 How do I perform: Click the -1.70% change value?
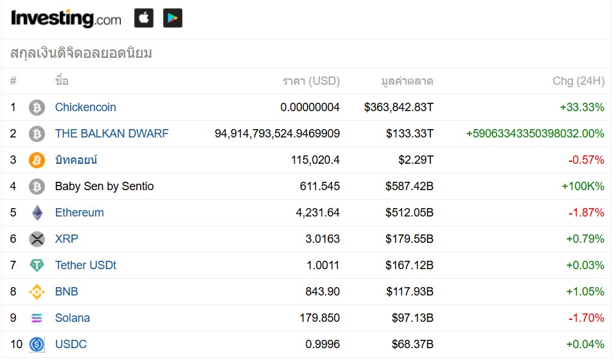pyautogui.click(x=586, y=318)
